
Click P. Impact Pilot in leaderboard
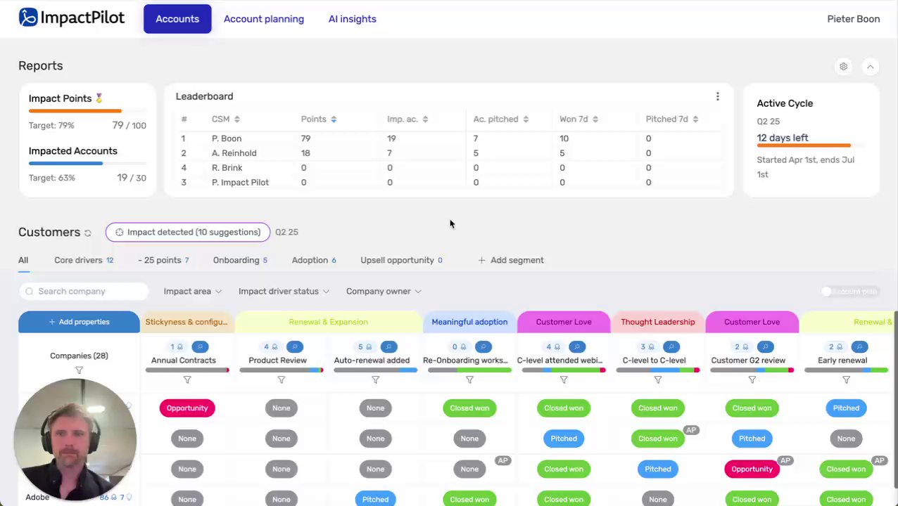[240, 183]
